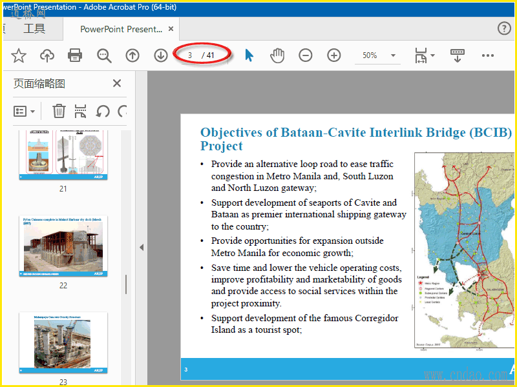Click the bookmark star icon
This screenshot has width=517, height=387.
(x=19, y=55)
